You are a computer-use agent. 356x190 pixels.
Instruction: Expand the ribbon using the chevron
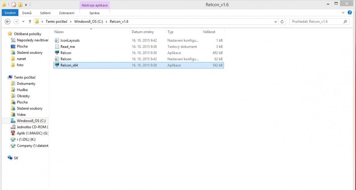344,13
